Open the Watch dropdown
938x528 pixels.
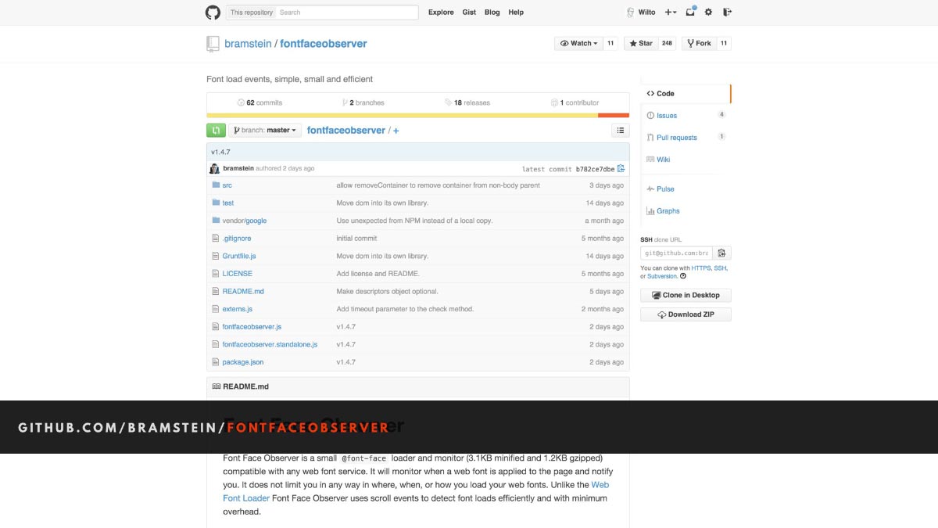578,44
